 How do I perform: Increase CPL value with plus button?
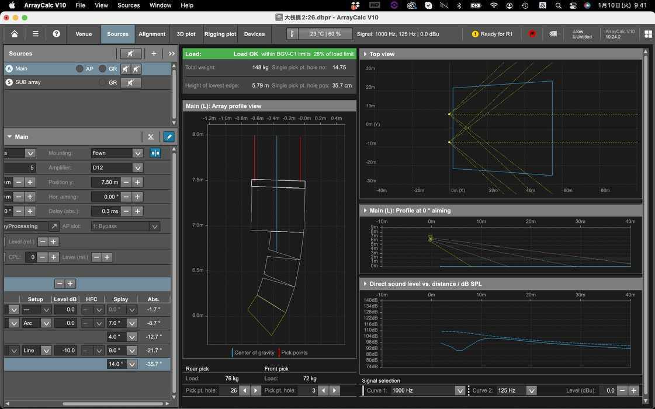point(54,257)
